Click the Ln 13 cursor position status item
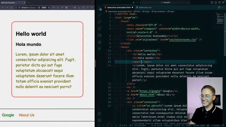226x127 pixels. [x=157, y=126]
